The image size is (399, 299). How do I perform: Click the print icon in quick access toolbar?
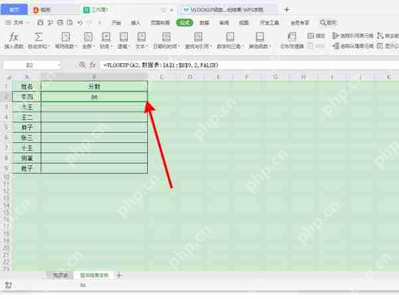click(x=60, y=23)
